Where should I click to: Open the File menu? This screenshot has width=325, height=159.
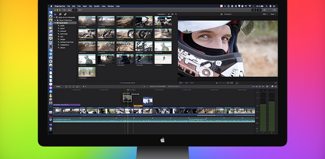(68, 6)
